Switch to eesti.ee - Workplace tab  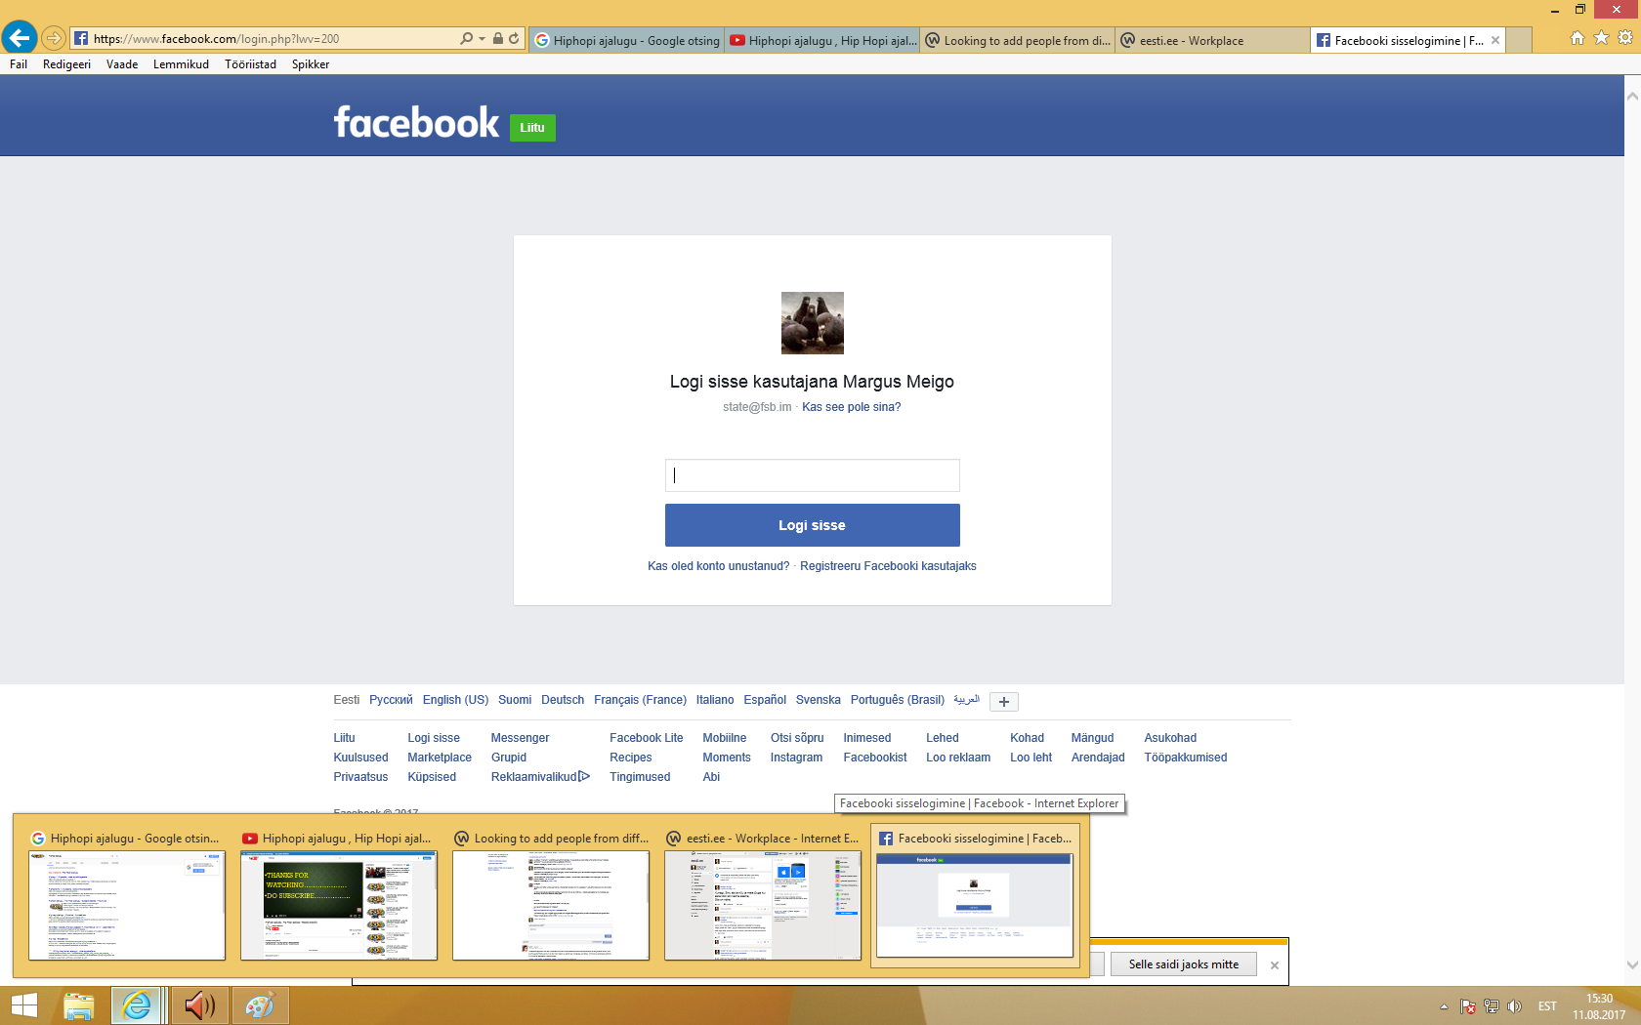click(x=1213, y=40)
